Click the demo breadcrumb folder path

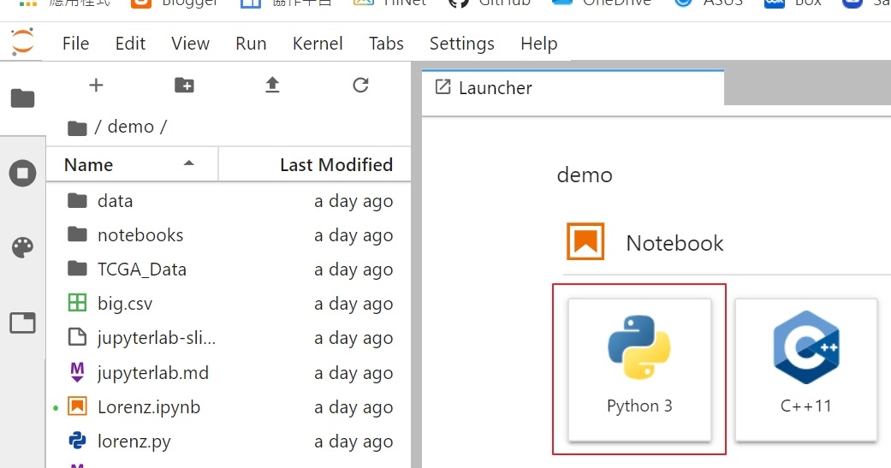pyautogui.click(x=130, y=127)
